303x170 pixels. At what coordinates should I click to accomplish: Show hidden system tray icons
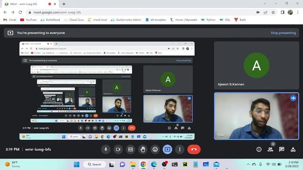tap(248, 164)
